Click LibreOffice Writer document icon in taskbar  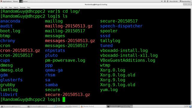55,106
